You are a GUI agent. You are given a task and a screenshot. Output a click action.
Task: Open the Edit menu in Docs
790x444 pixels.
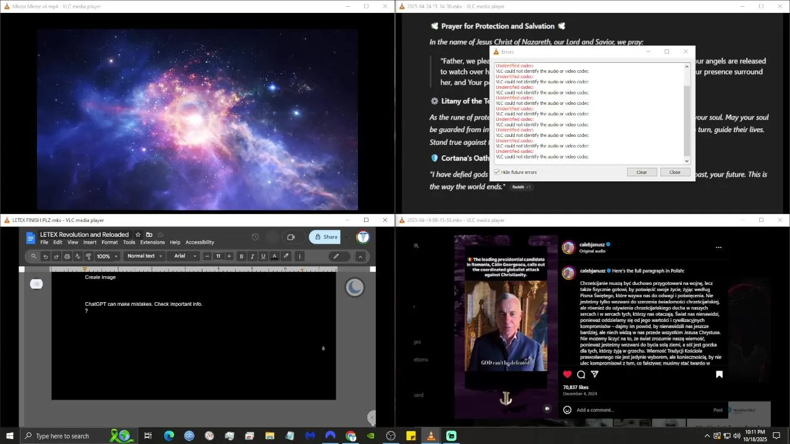[x=57, y=242]
